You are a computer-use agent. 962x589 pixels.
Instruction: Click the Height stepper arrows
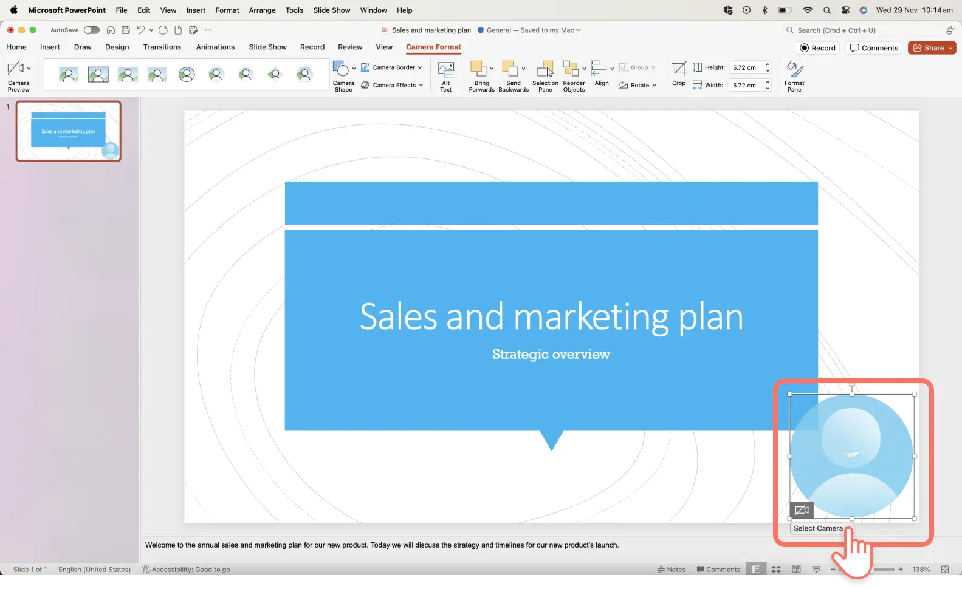[768, 67]
